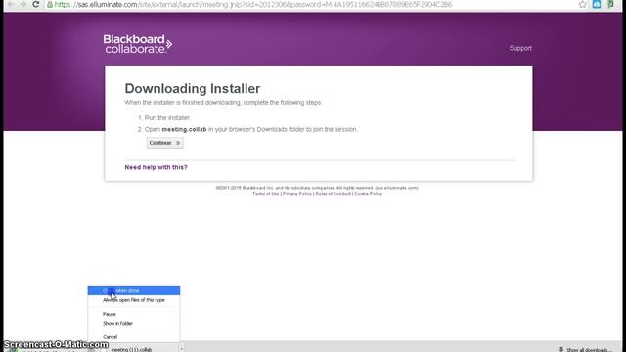The width and height of the screenshot is (626, 352).
Task: Click the meeting (11).collab download item
Action: click(x=132, y=349)
